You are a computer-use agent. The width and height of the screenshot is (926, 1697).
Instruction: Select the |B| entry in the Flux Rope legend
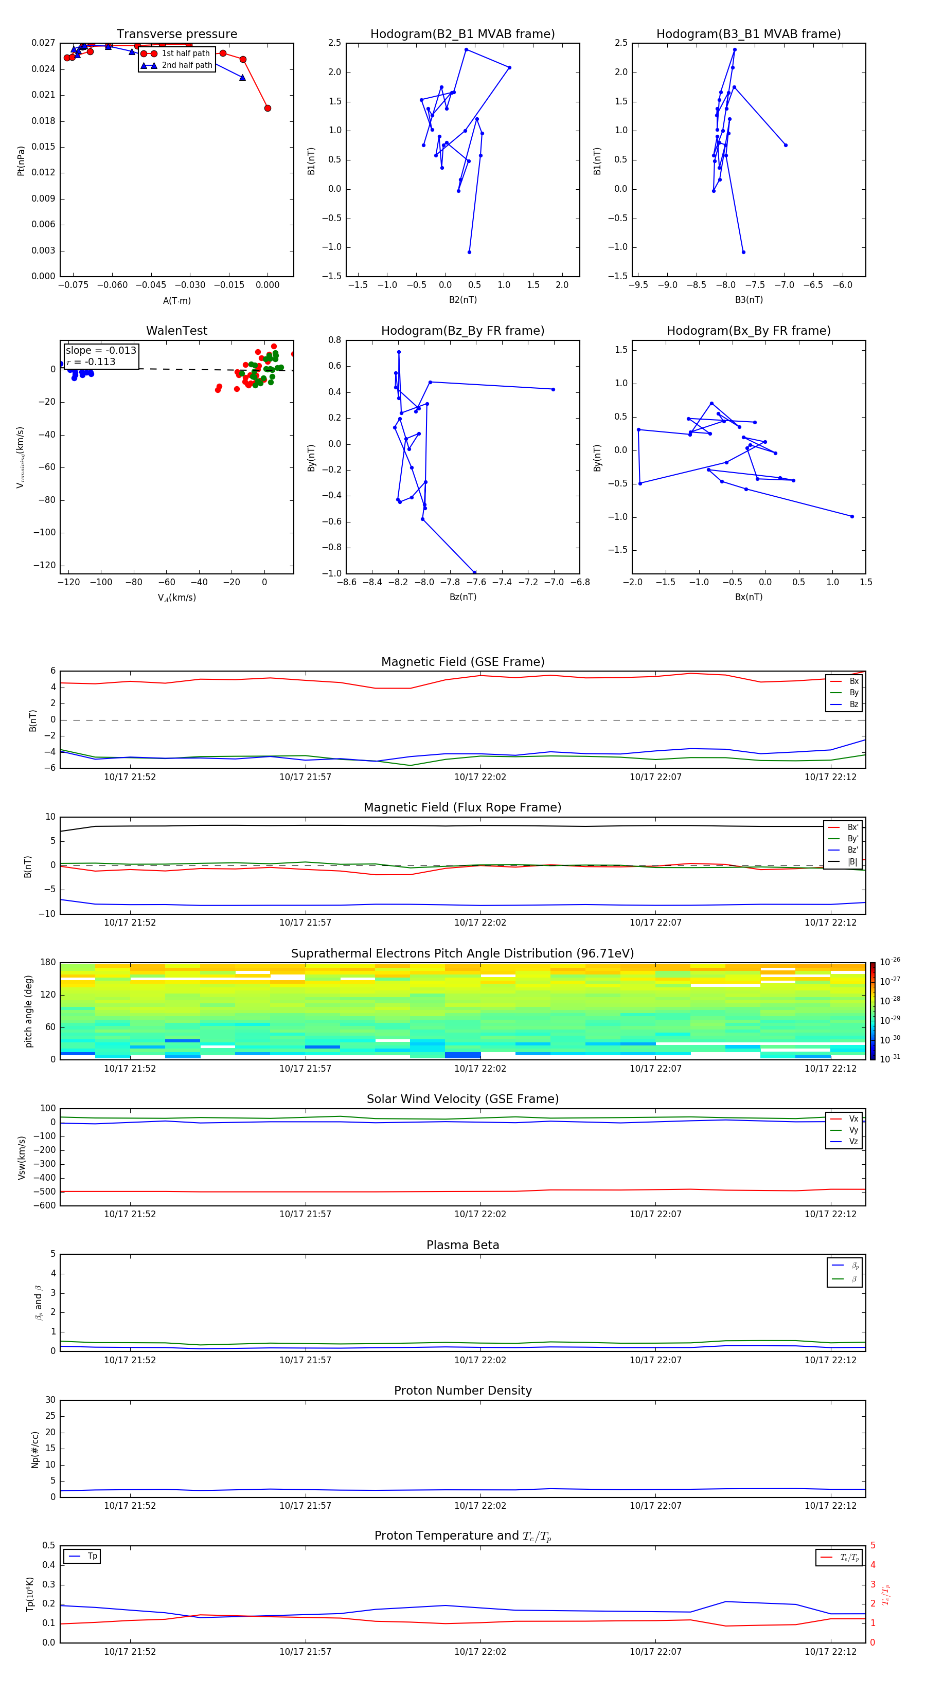[844, 862]
